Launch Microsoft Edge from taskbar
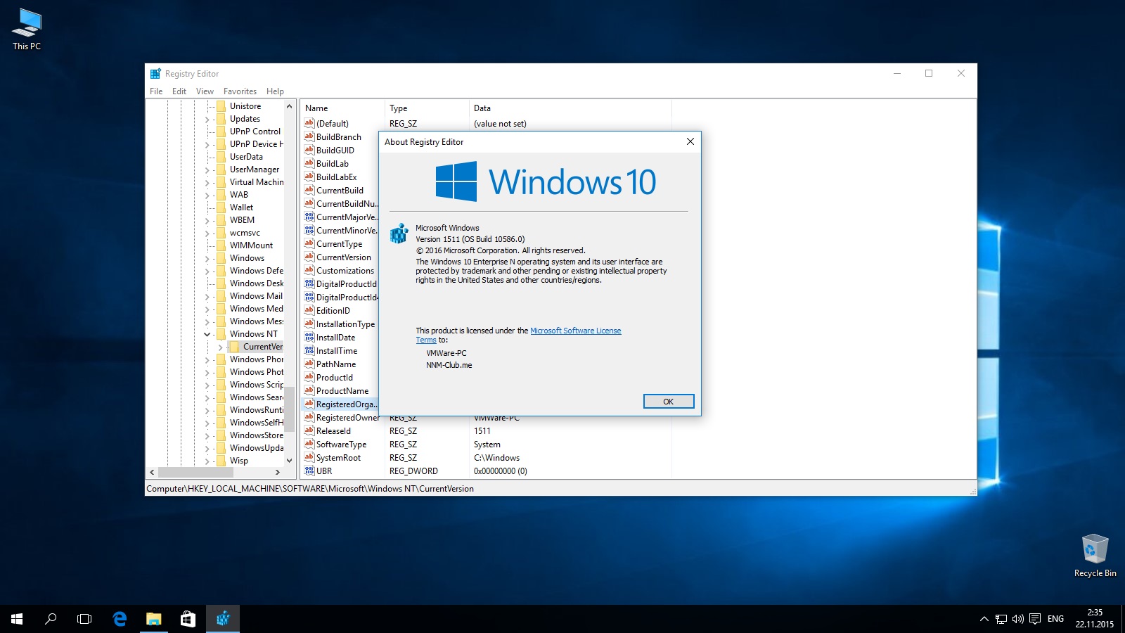 pos(120,619)
